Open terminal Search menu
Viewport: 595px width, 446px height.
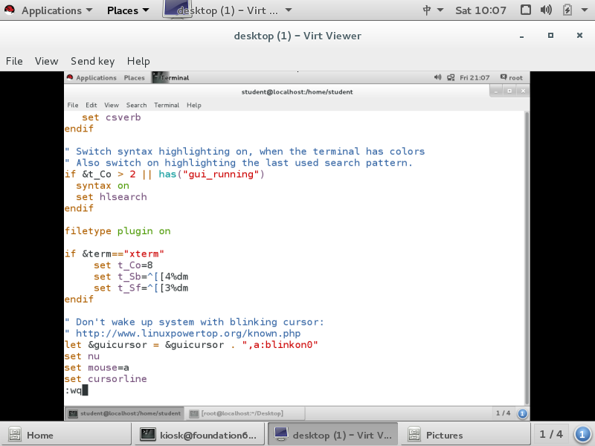(x=136, y=105)
